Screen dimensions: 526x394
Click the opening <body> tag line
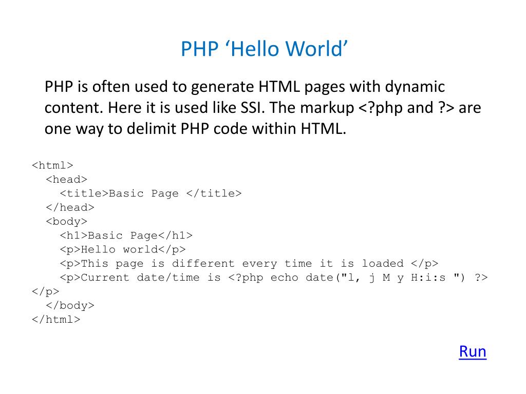(66, 222)
